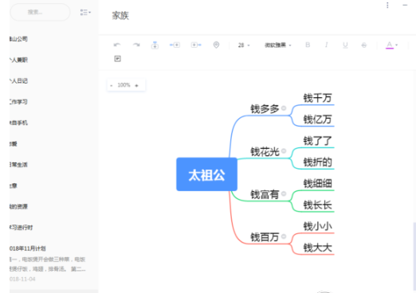Select the 钱千万 leaf node

[317, 98]
